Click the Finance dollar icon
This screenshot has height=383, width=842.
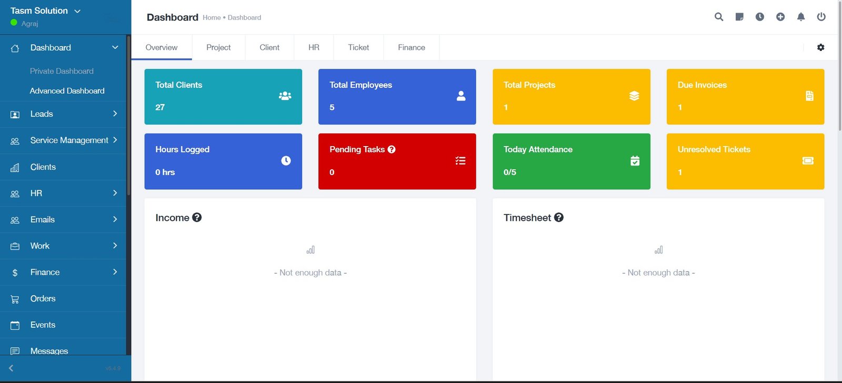pyautogui.click(x=15, y=273)
